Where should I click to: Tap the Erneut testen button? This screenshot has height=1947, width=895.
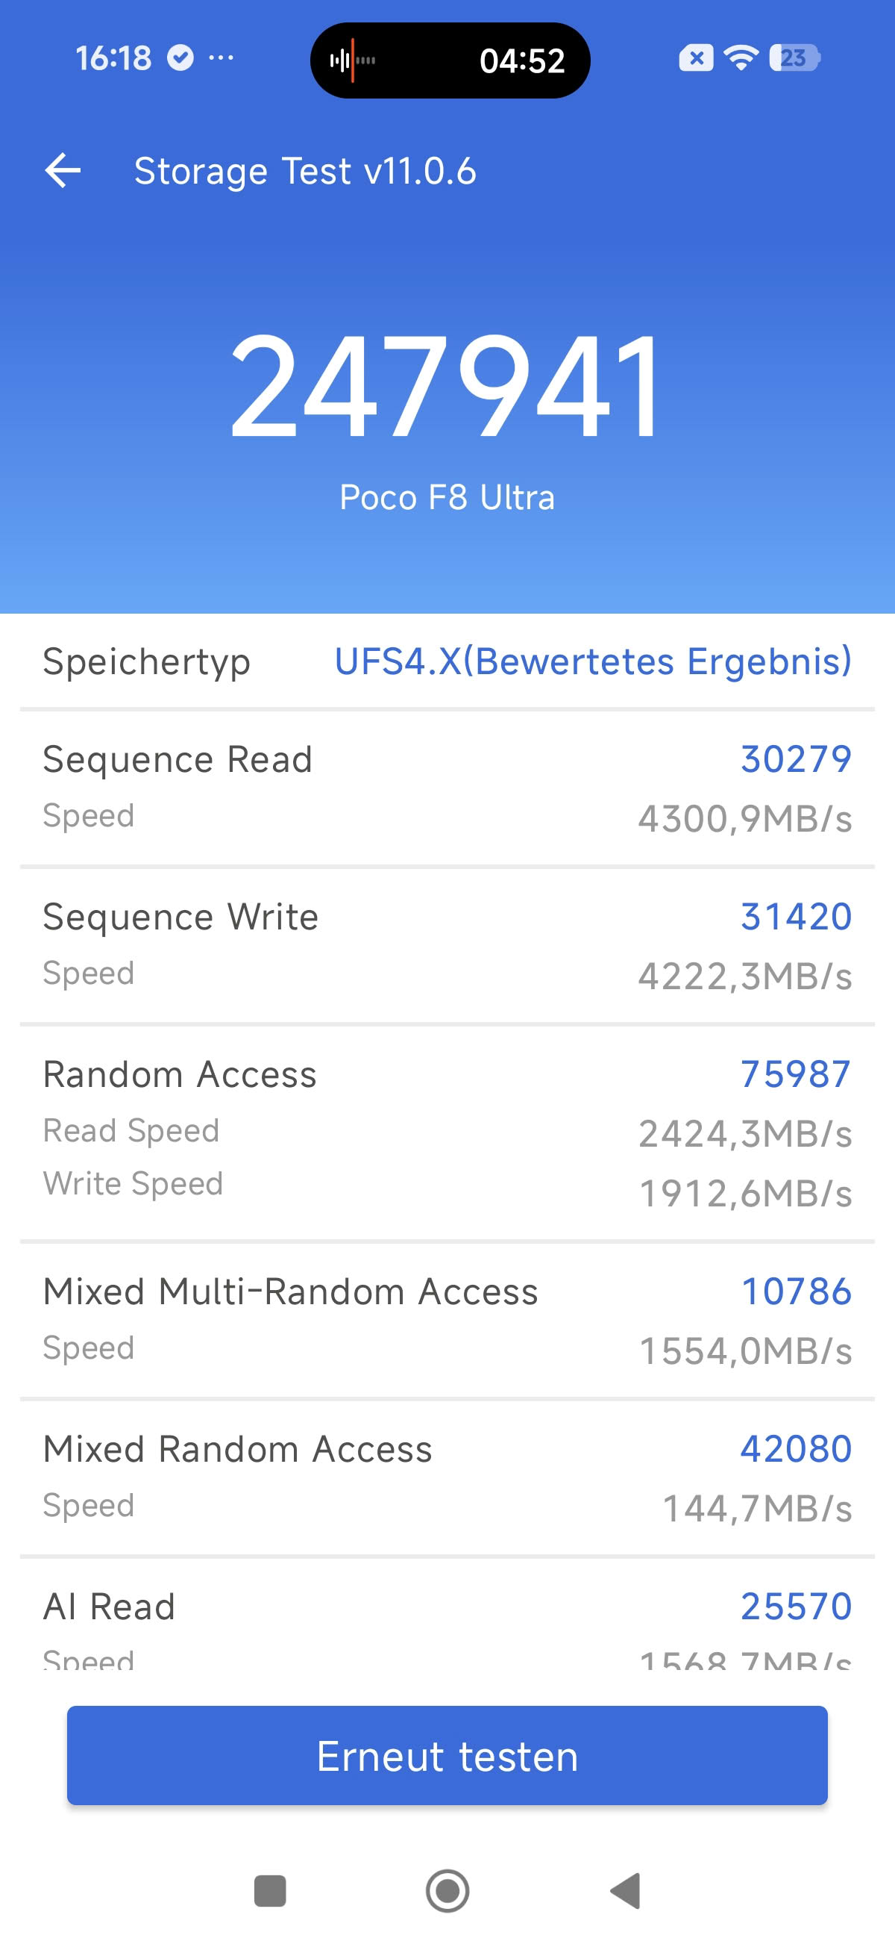pos(447,1755)
